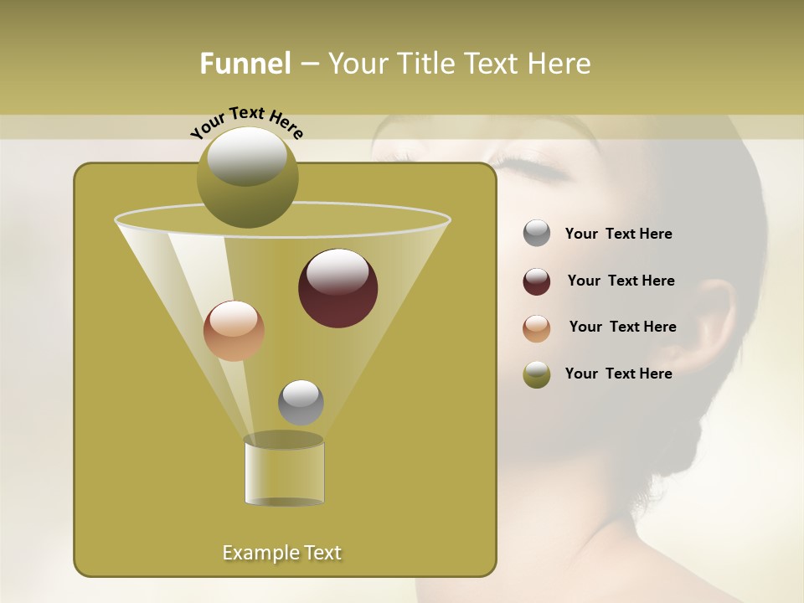This screenshot has width=804, height=603.
Task: Select the woman's closed eye in the background
Action: (x=536, y=170)
